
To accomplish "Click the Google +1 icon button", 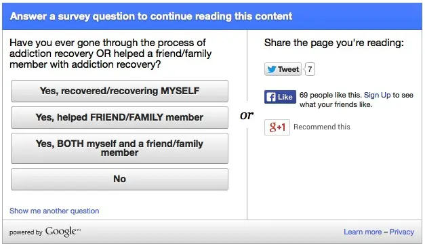I will click(x=277, y=127).
